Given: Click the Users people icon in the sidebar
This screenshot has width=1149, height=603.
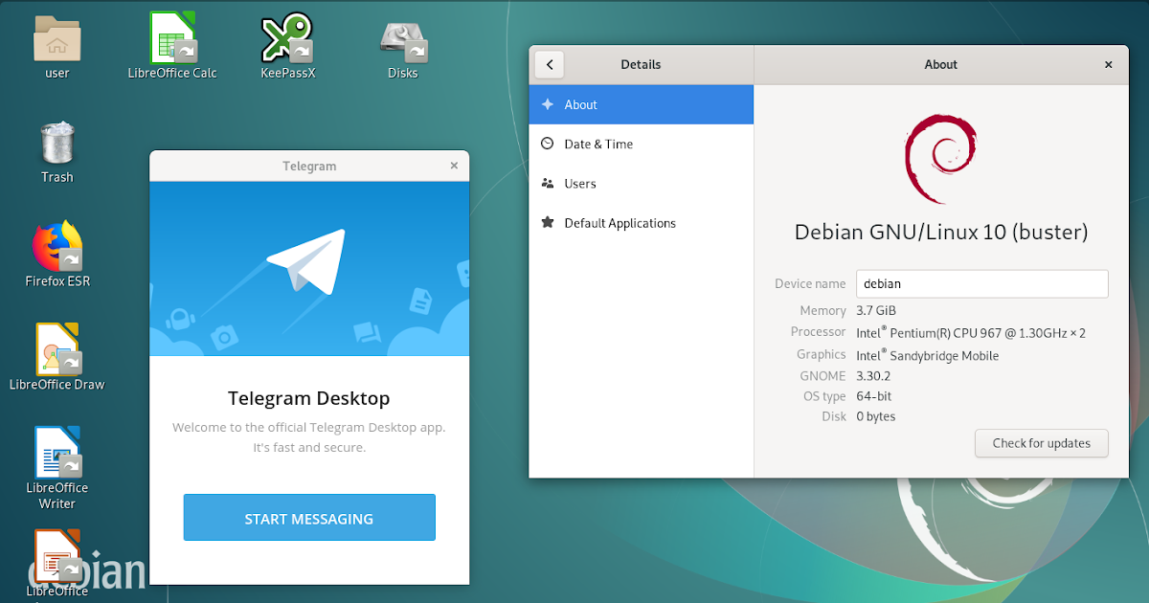Looking at the screenshot, I should click(547, 183).
